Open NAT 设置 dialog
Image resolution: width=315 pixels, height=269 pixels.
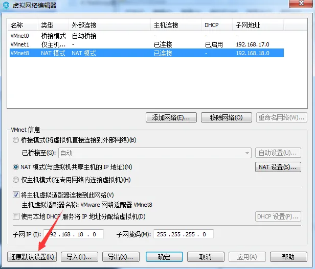pos(278,167)
